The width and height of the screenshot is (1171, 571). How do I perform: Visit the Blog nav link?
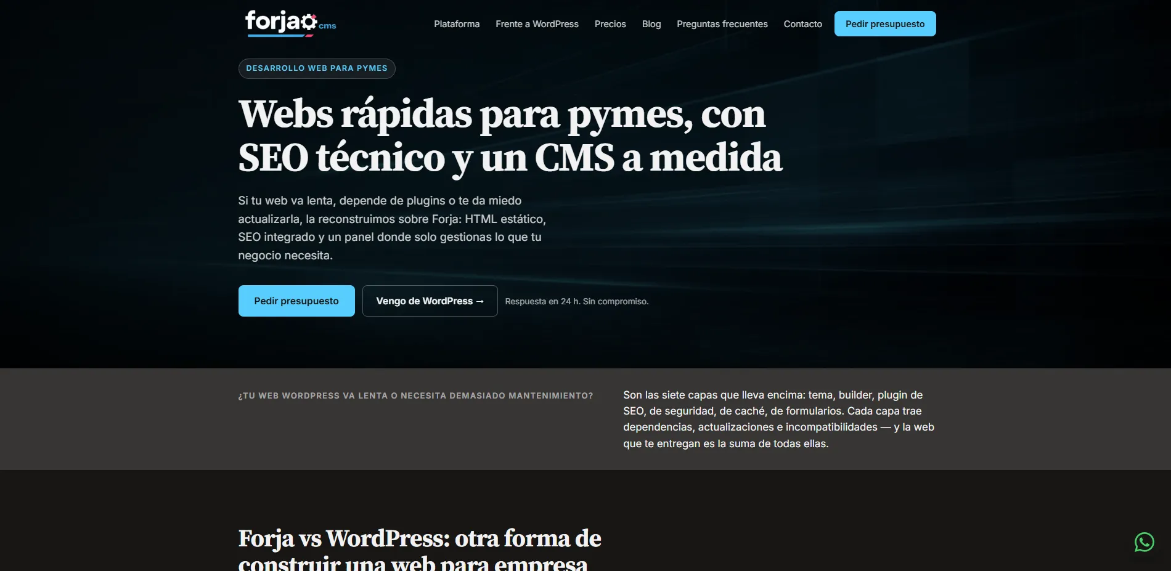[651, 24]
